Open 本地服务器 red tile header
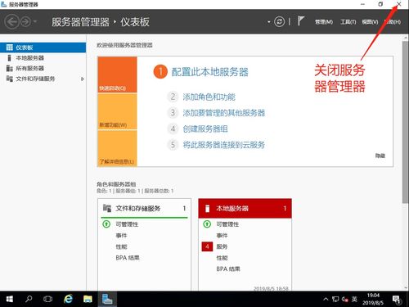 [245, 209]
